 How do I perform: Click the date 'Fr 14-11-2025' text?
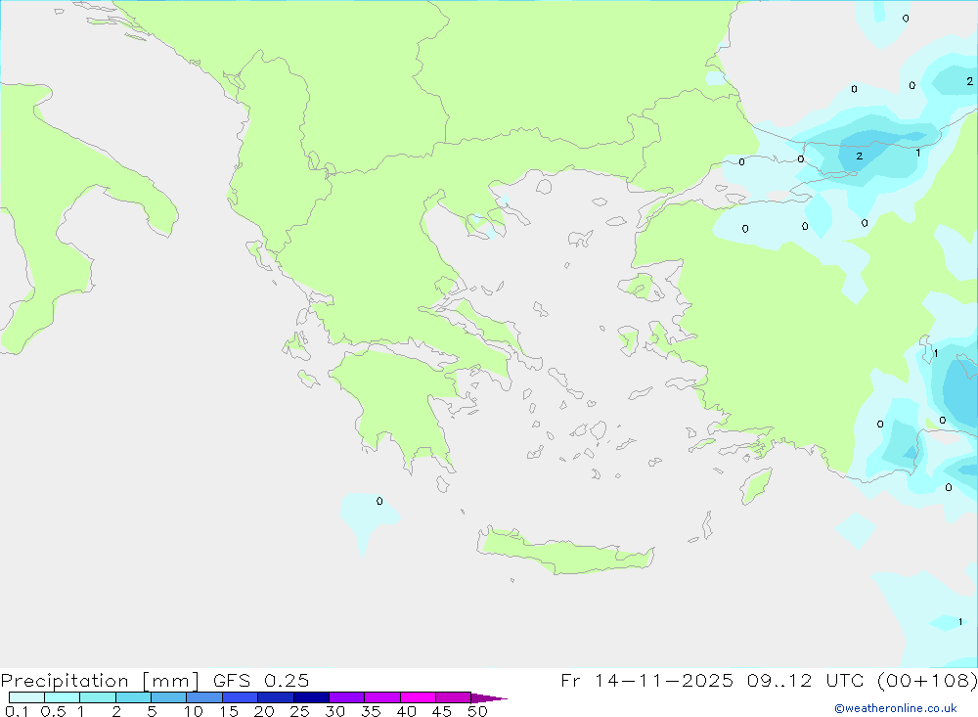tap(646, 680)
